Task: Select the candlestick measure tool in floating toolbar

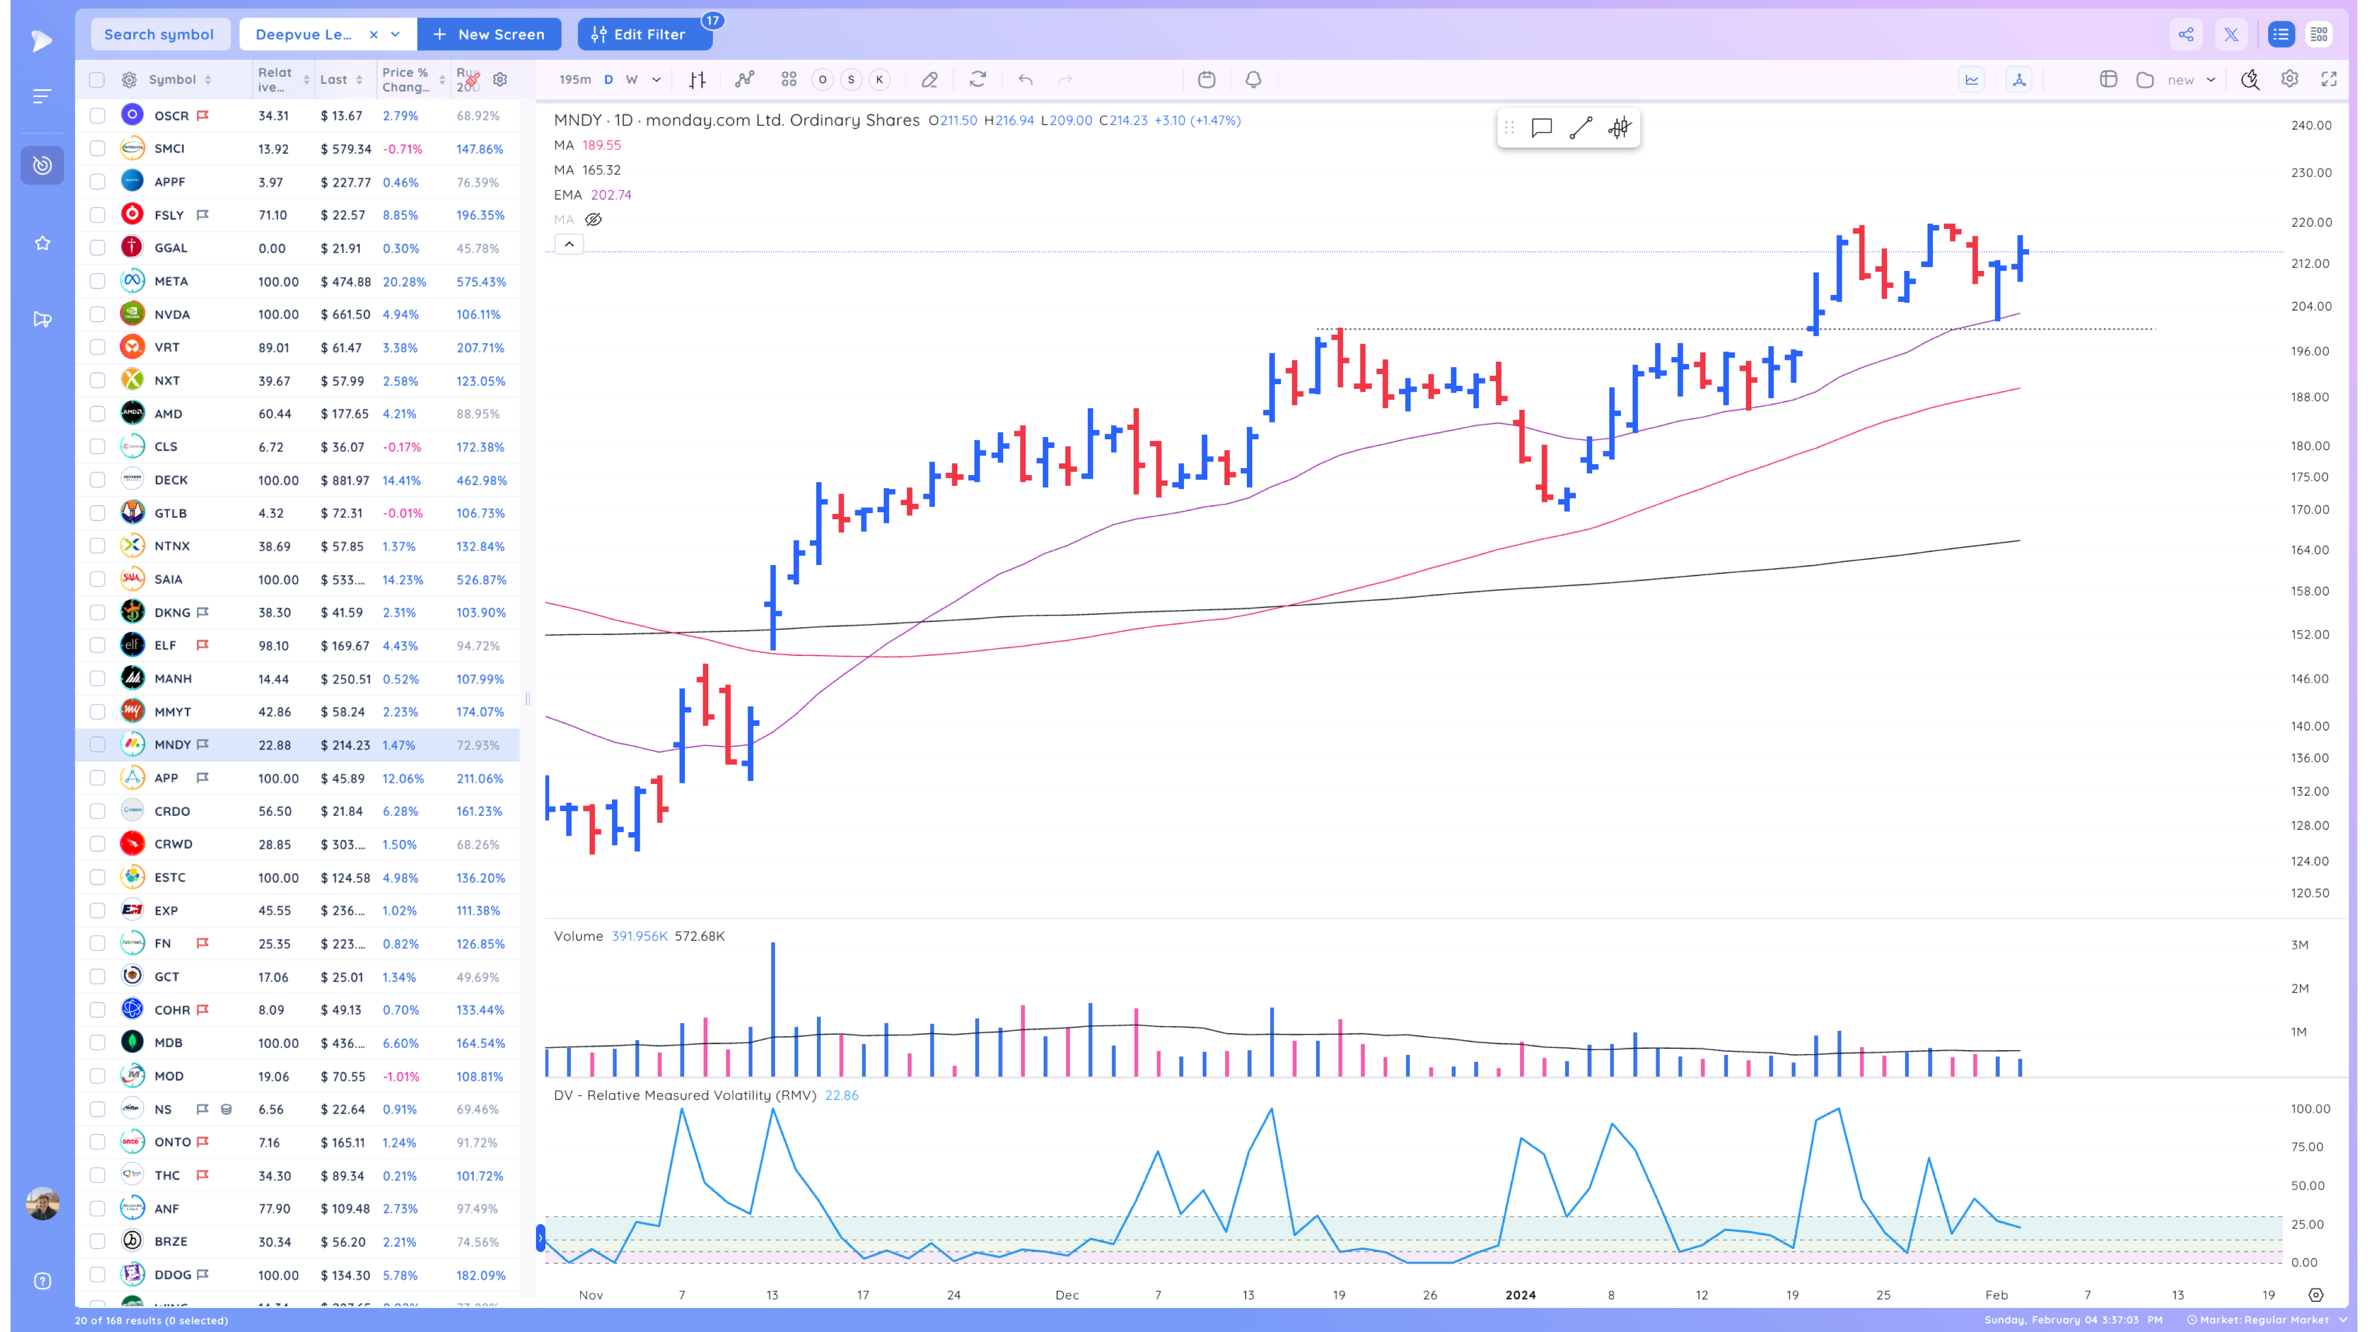Action: 1619,128
